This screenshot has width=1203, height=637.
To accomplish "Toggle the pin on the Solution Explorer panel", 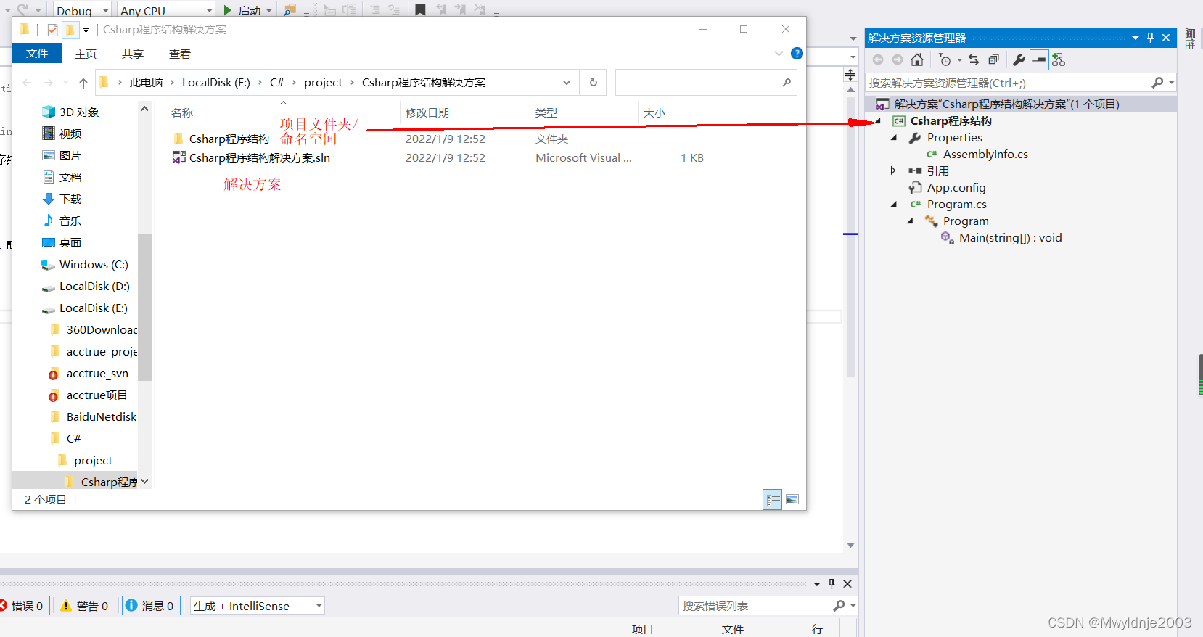I will point(1150,38).
